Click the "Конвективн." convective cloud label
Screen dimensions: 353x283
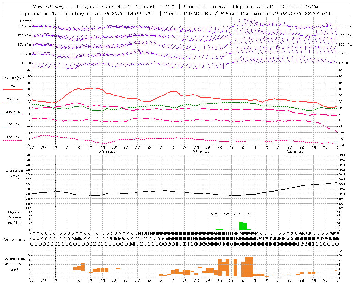pos(14,258)
